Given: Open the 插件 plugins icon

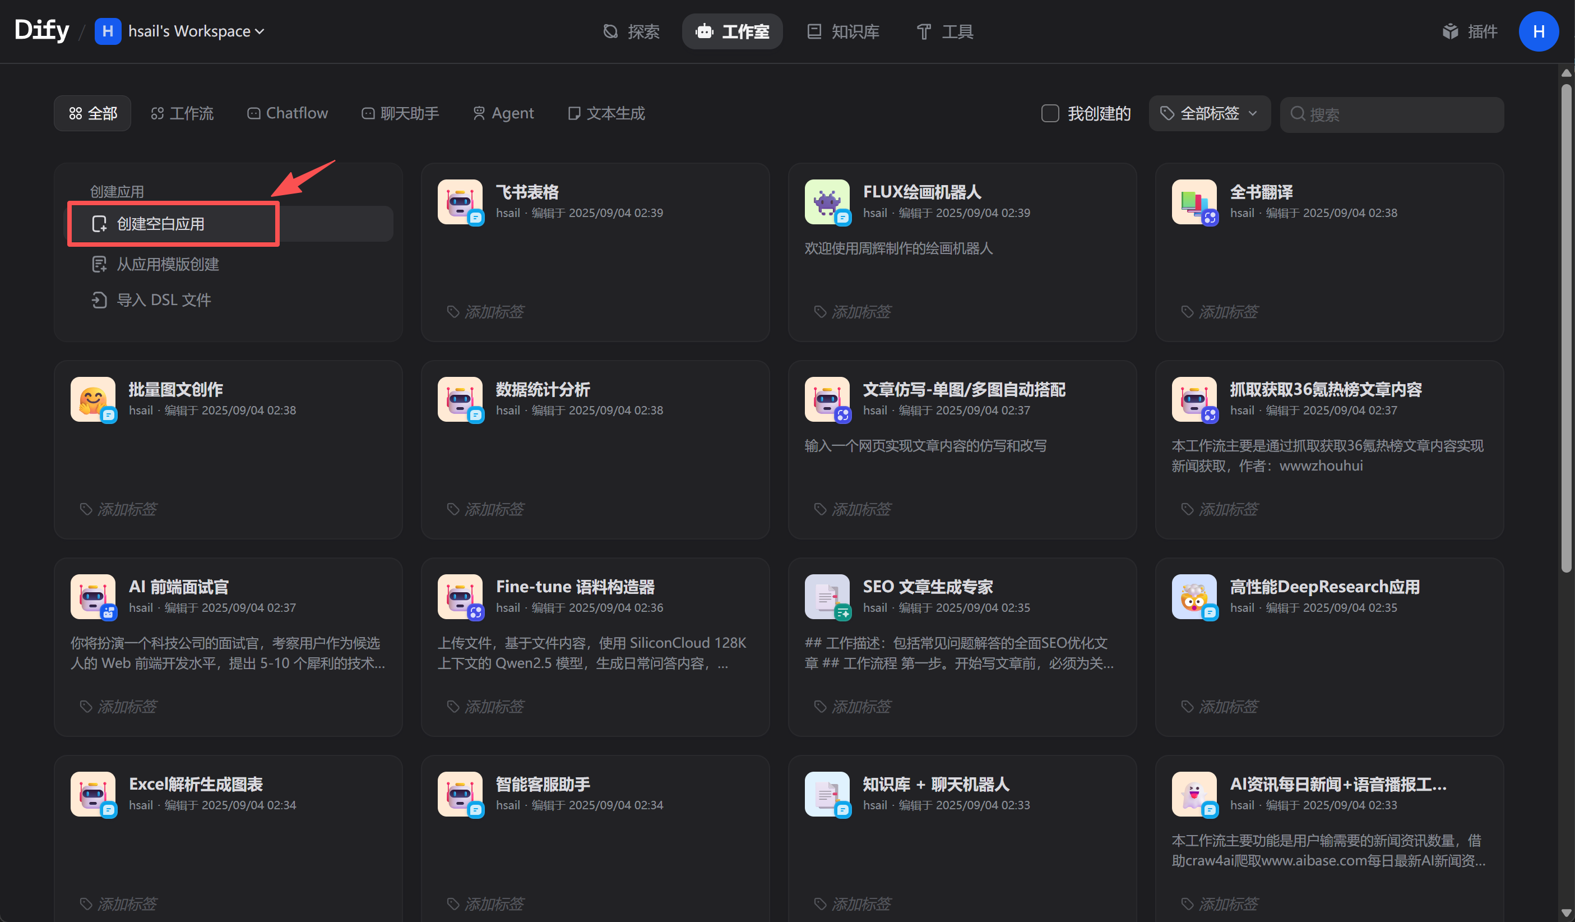Looking at the screenshot, I should [x=1450, y=31].
